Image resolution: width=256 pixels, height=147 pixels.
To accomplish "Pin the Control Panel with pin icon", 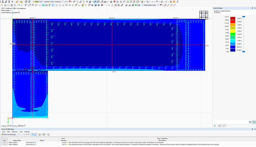I will (252, 8).
